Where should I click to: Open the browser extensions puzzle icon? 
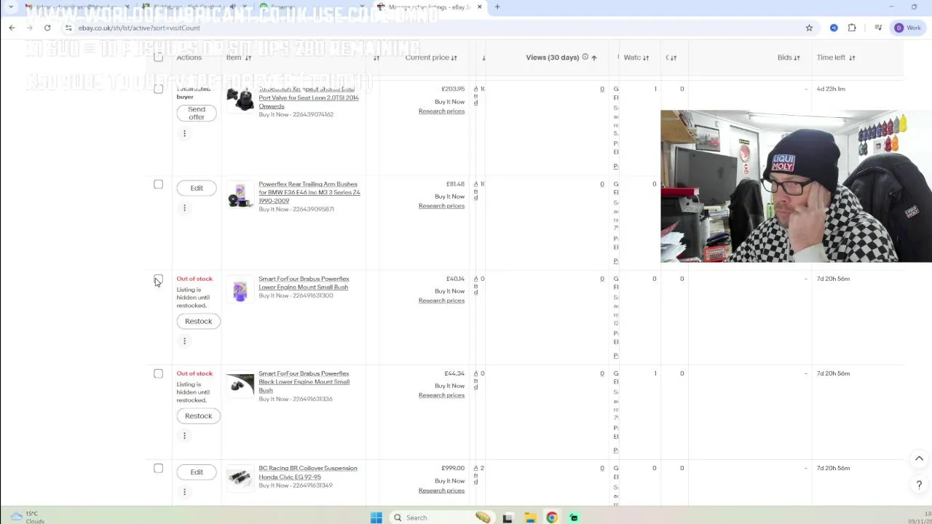pos(852,28)
